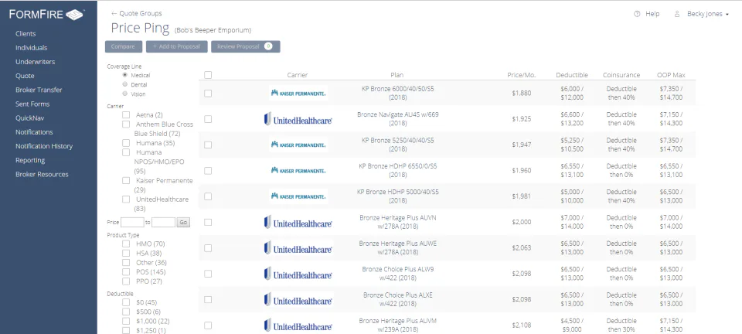742x334 pixels.
Task: Click the Bronze Choice Plus ALXE plan name
Action: 397,299
